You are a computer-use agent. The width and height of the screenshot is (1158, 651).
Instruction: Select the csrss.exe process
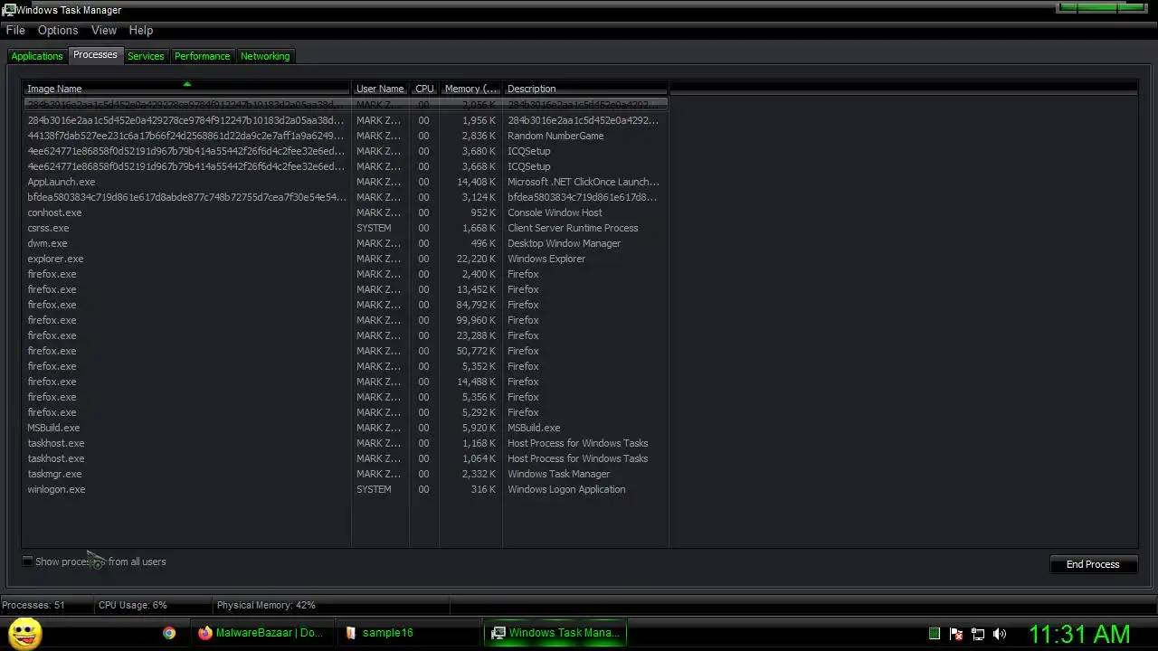(48, 228)
